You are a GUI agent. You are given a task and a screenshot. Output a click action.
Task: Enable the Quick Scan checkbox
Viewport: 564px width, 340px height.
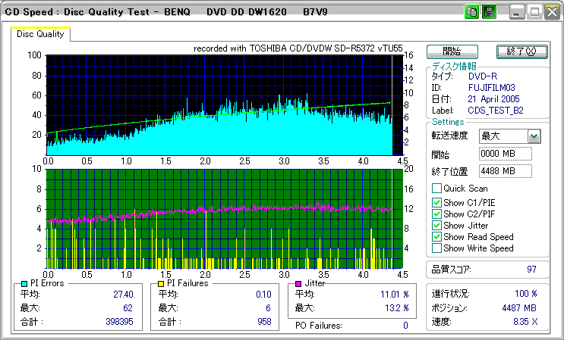pos(436,189)
